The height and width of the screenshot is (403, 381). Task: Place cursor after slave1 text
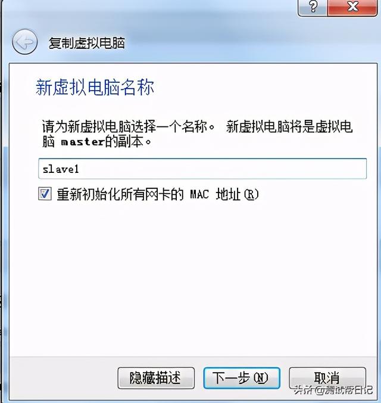(x=80, y=169)
